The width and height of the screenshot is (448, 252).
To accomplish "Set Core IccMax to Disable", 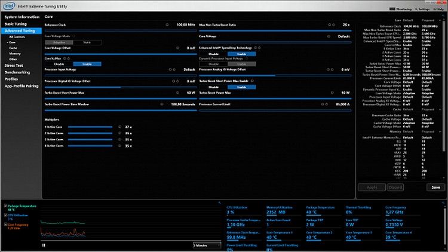I will pyautogui.click(x=59, y=64).
